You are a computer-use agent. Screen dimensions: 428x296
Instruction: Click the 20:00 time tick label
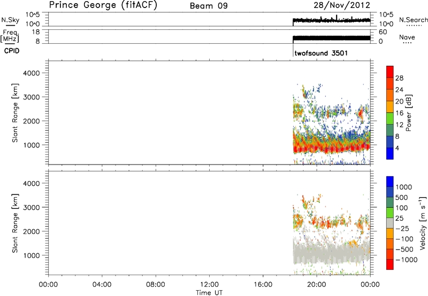pyautogui.click(x=316, y=285)
